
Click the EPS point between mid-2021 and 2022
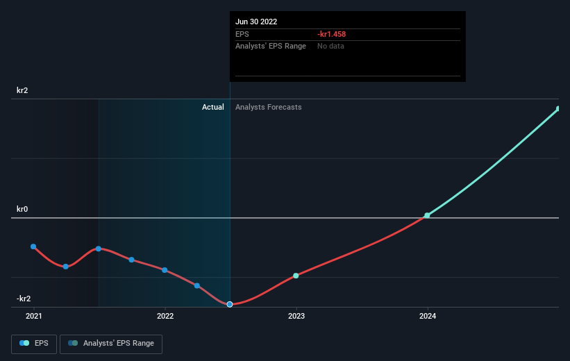[132, 260]
